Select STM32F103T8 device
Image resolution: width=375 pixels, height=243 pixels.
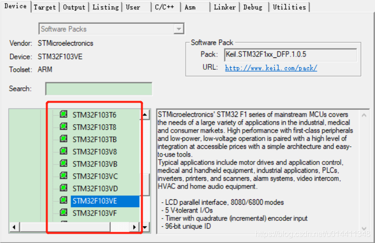click(95, 127)
